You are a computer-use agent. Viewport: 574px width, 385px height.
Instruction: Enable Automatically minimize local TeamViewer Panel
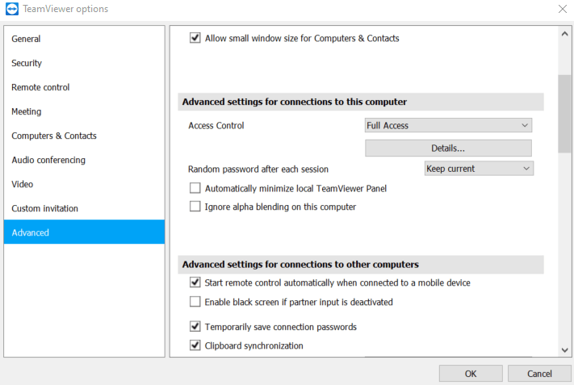pos(195,188)
